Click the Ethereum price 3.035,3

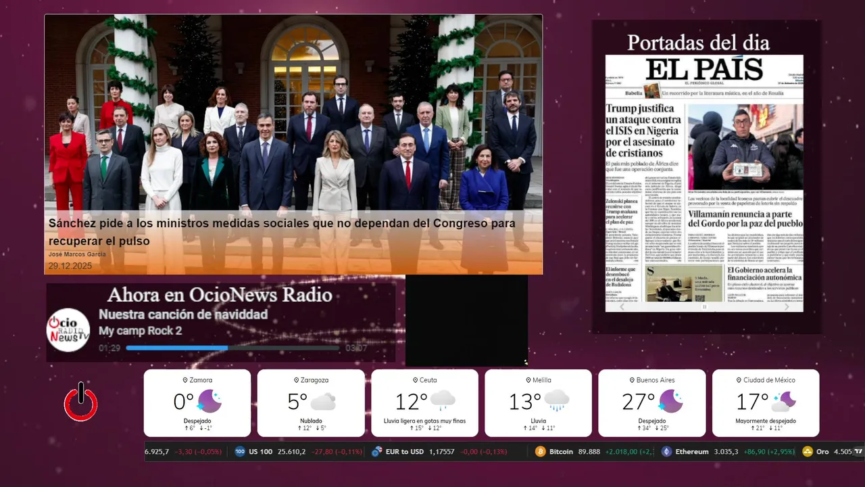(x=726, y=452)
